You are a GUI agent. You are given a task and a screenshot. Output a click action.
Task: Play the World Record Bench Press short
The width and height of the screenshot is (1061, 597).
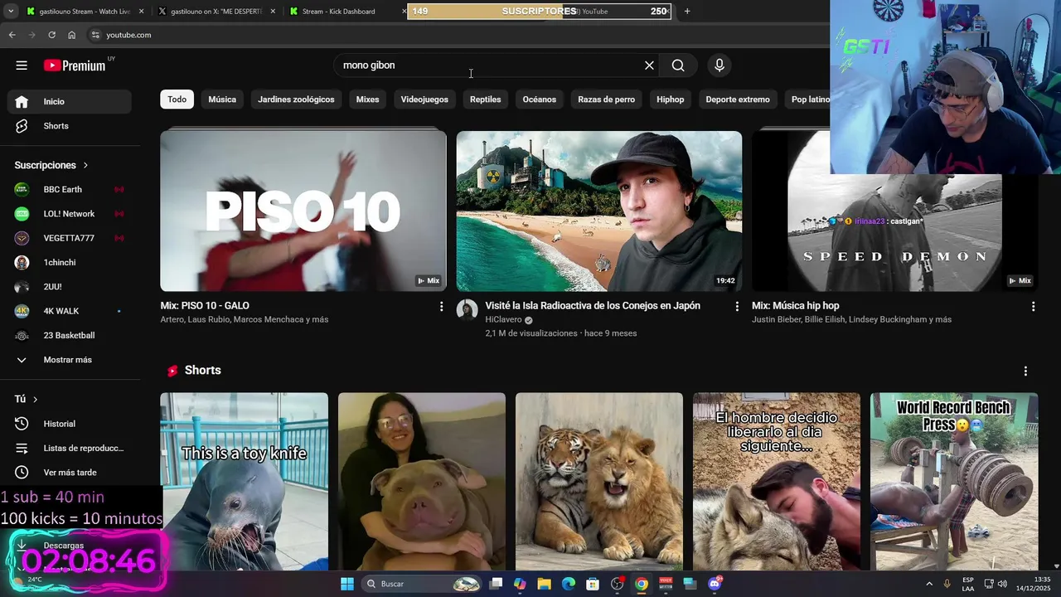(954, 481)
